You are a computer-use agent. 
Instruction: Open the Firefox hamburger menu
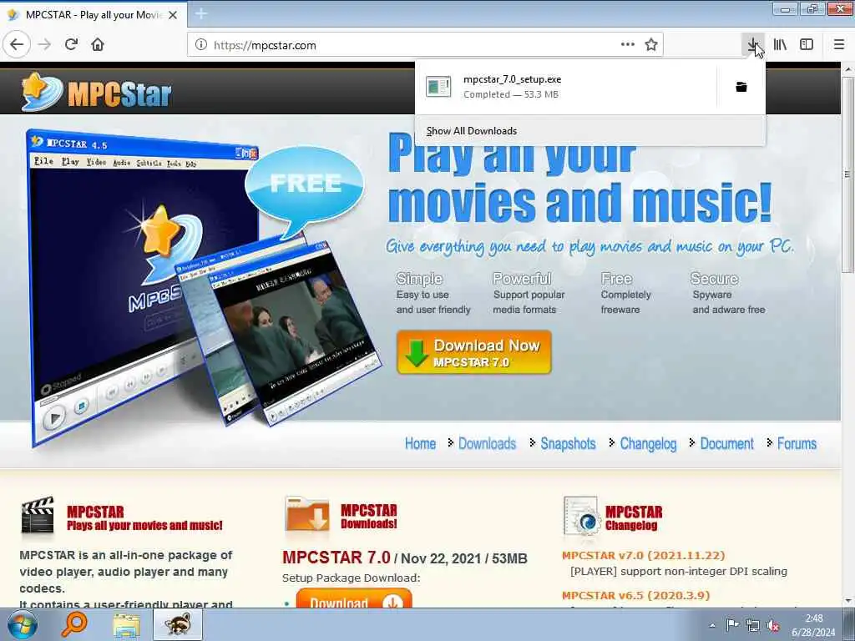[839, 45]
